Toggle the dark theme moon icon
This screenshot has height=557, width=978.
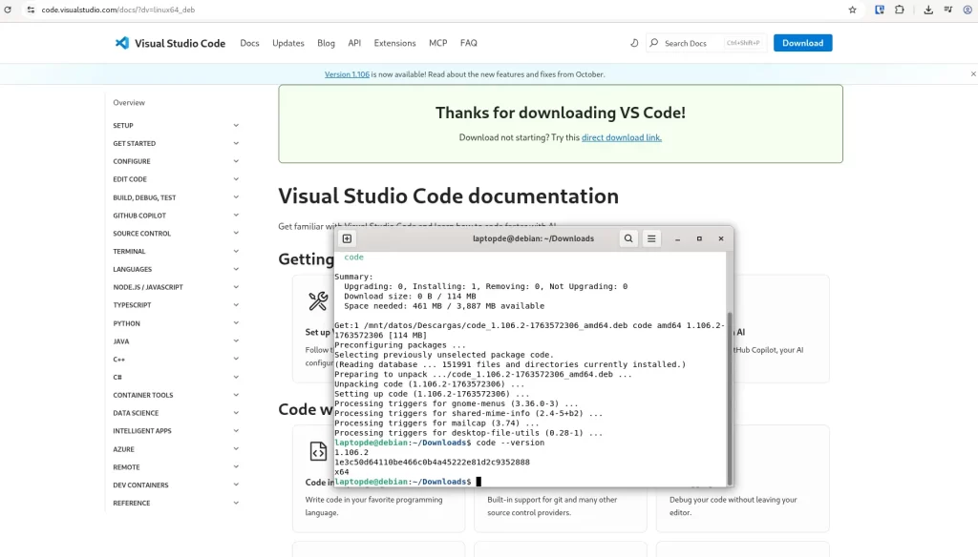coord(634,43)
